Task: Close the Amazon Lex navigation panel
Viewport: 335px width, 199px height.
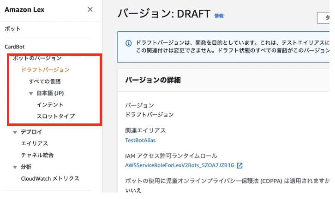Action: pyautogui.click(x=90, y=9)
